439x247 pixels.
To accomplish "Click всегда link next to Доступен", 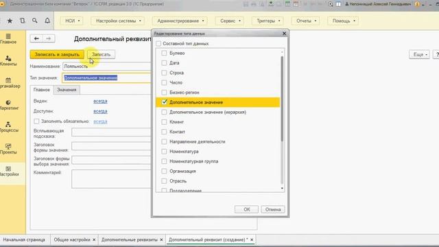I will pyautogui.click(x=100, y=111).
